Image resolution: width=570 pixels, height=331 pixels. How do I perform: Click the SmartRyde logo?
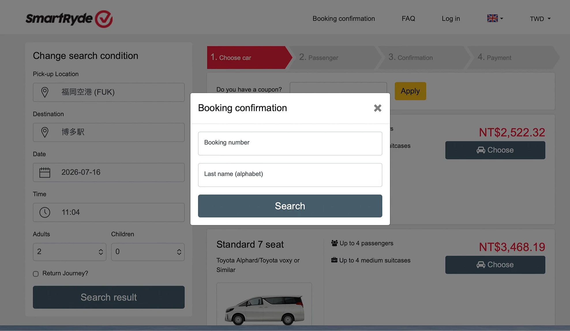coord(69,19)
